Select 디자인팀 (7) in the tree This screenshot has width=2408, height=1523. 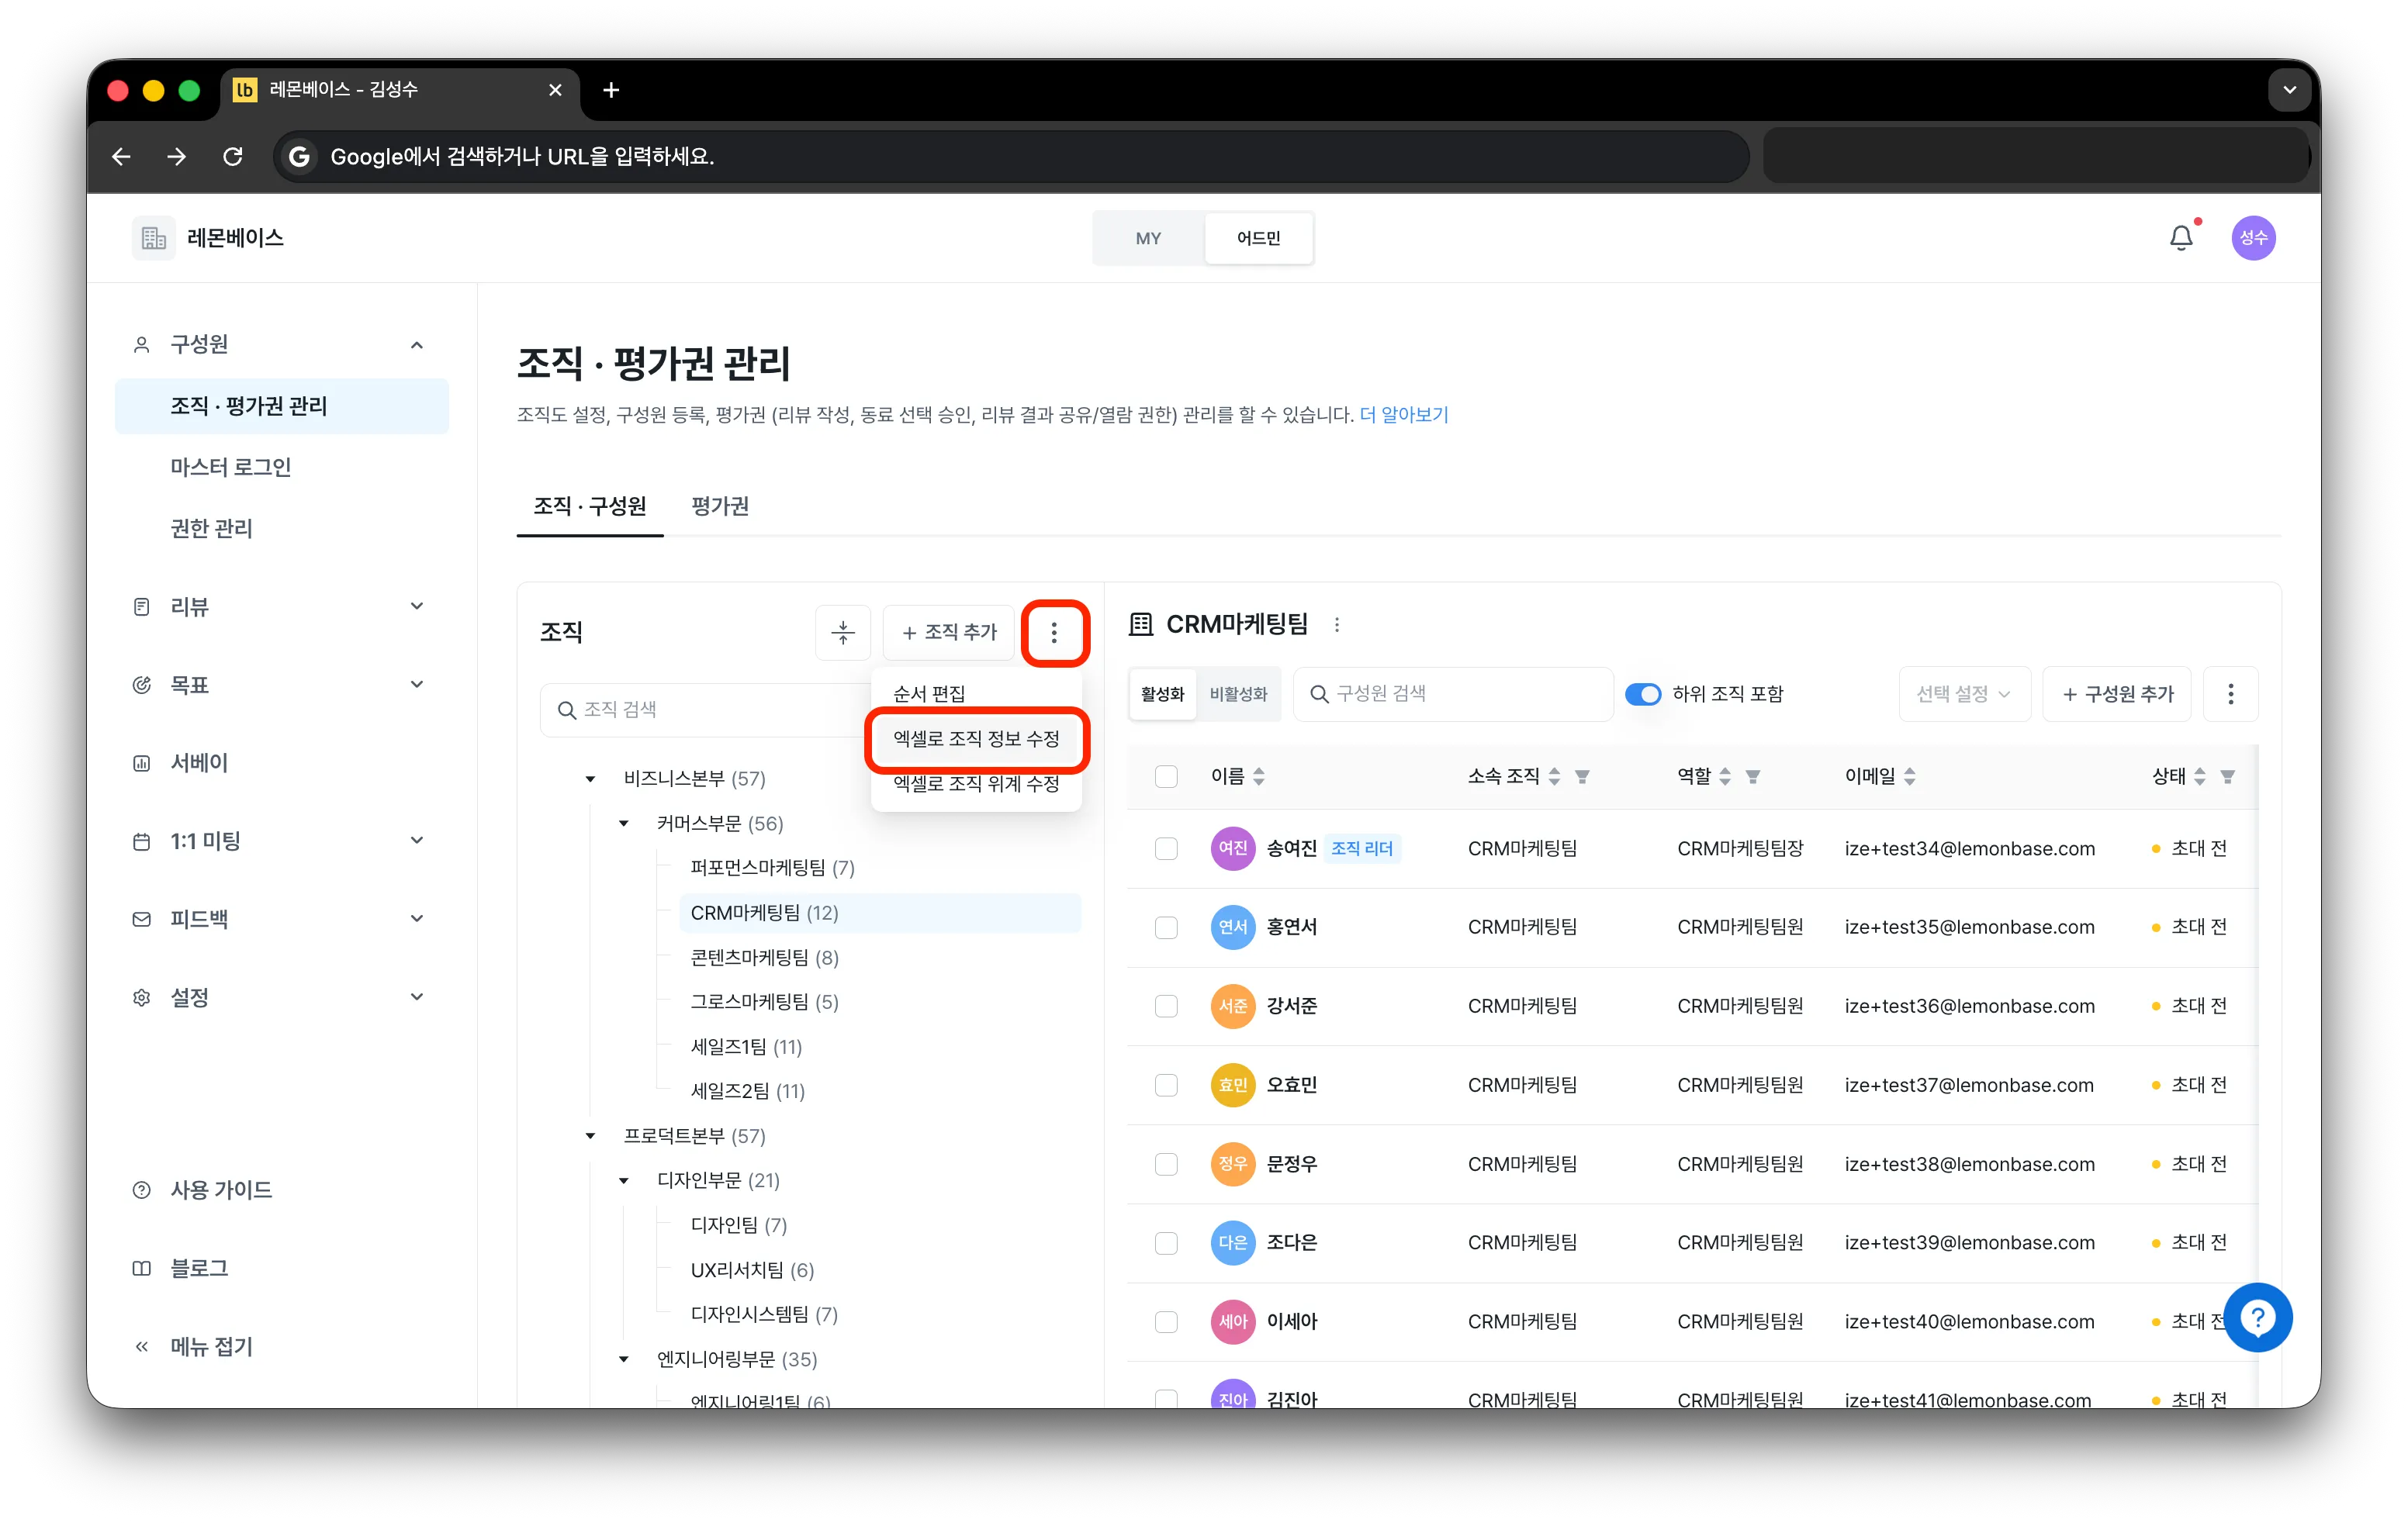739,1225
